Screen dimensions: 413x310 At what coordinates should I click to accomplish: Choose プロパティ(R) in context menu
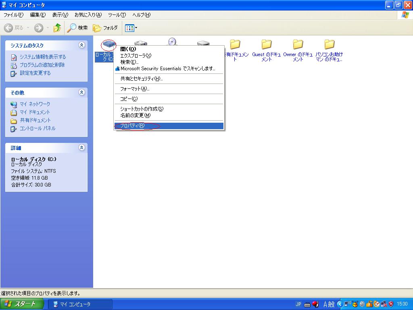tap(169, 126)
